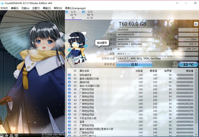199x137 pixels.
Task: Open the 主题(T) menu
Action: tap(36, 8)
